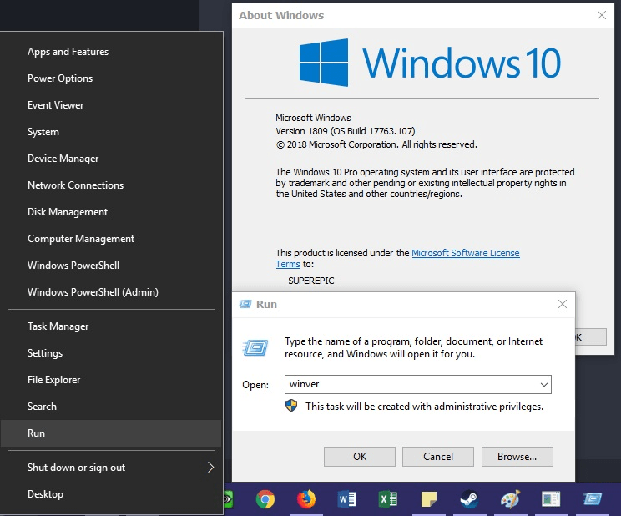Open Settings from the menu
The width and height of the screenshot is (621, 516).
(111, 352)
